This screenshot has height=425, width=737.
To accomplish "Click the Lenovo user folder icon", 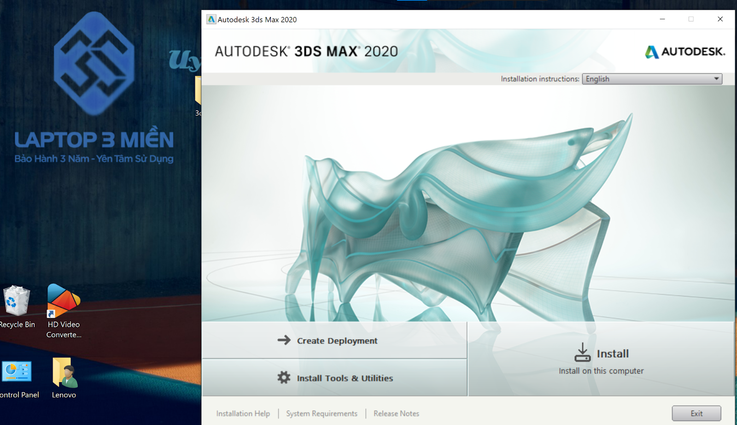I will (64, 372).
